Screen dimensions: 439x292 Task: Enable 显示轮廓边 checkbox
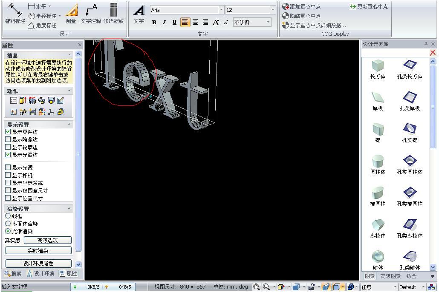coord(8,147)
